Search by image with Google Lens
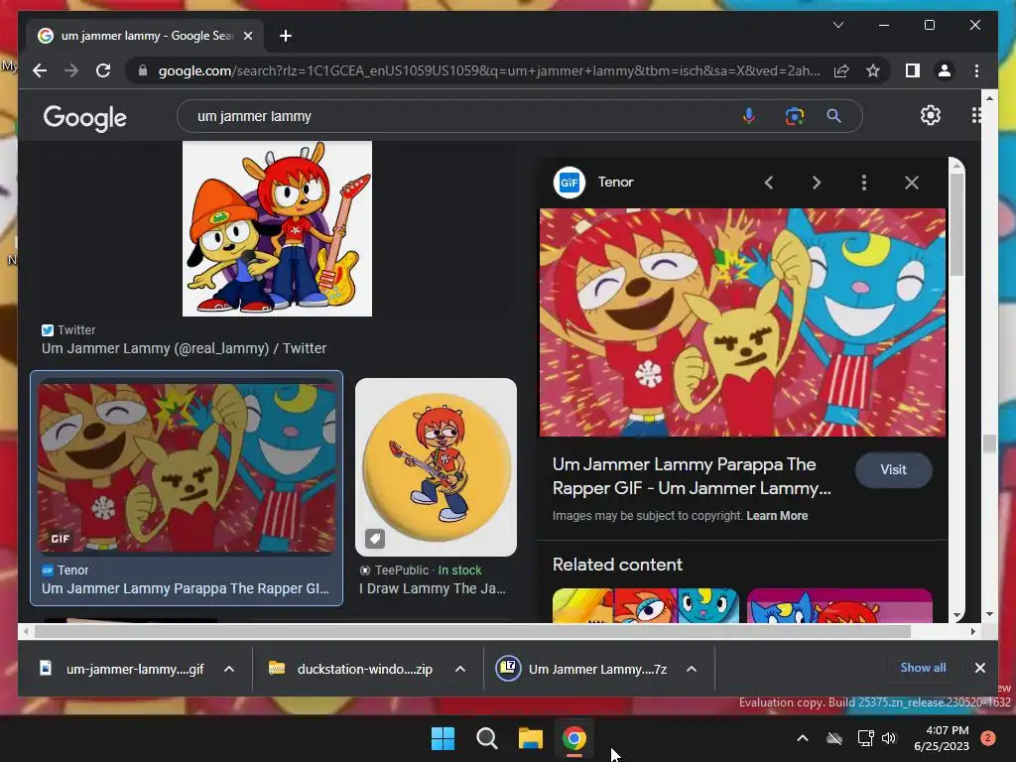 tap(795, 116)
